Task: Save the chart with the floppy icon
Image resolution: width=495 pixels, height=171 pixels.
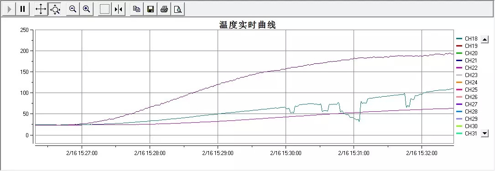Action: pyautogui.click(x=151, y=9)
